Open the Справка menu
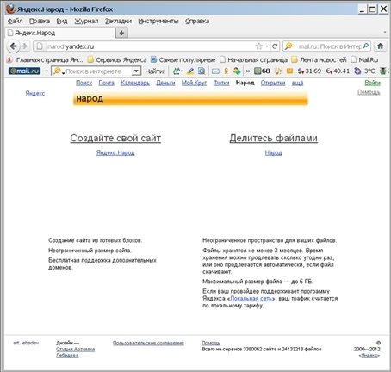The width and height of the screenshot is (391, 372). pos(197,21)
